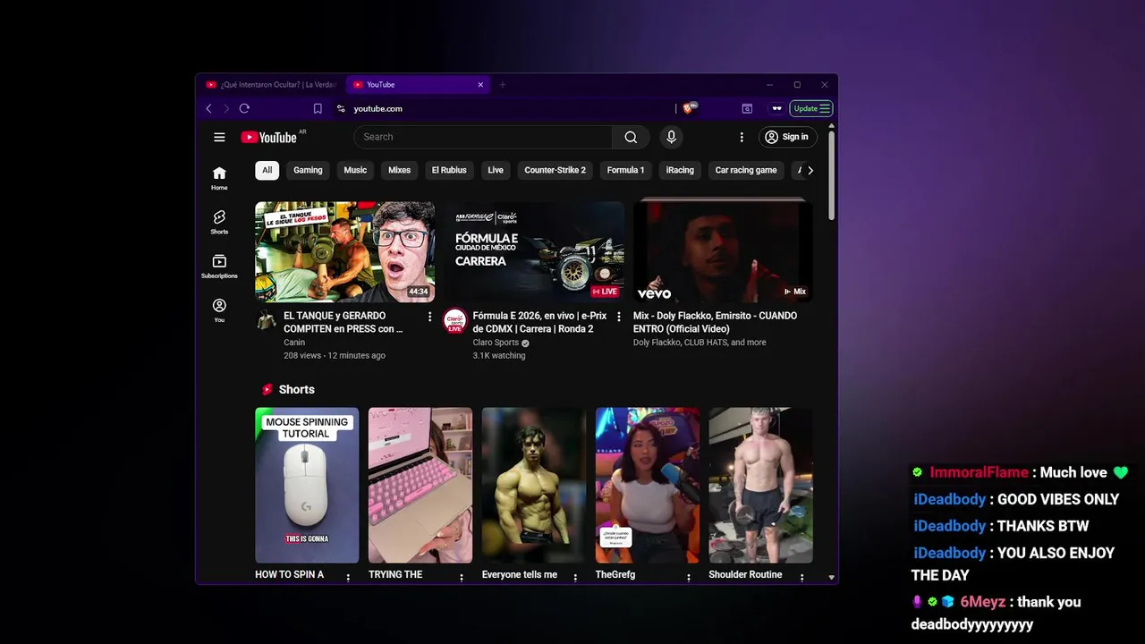Open the TheGrefg short thumbnail

pyautogui.click(x=648, y=485)
